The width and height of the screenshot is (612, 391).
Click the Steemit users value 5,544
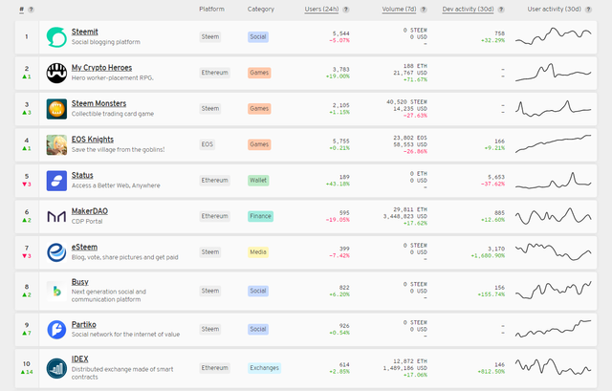[x=340, y=33]
